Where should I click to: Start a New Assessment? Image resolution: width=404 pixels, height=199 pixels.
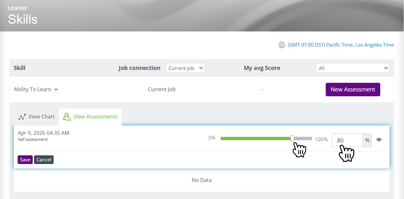[x=353, y=90]
